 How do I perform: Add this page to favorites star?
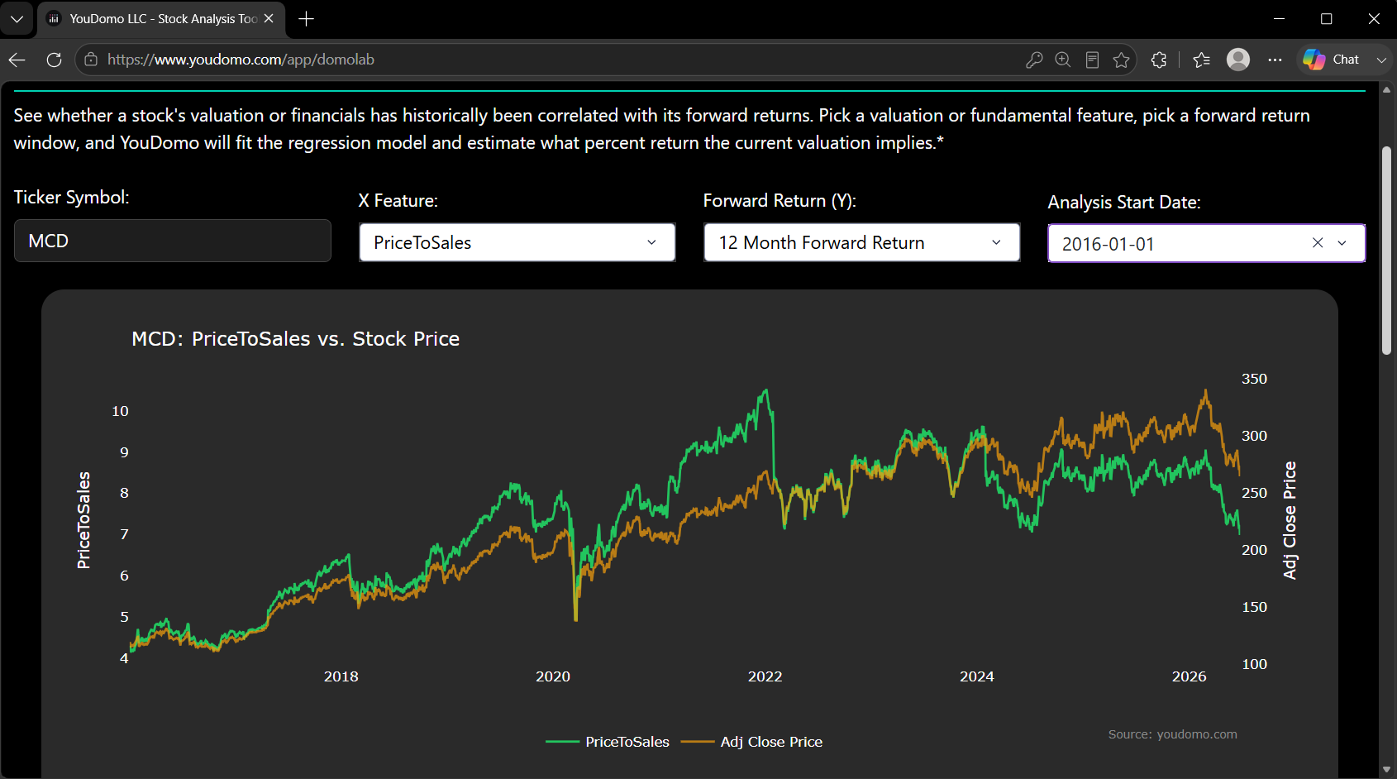coord(1121,60)
